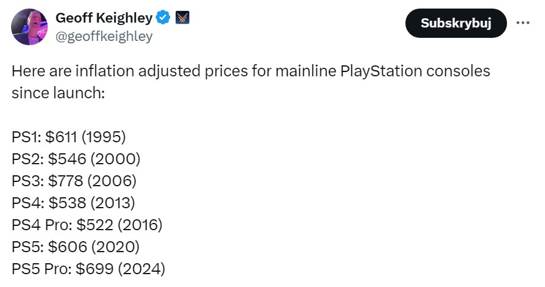Open the three-dot more options menu
The width and height of the screenshot is (545, 287).
pos(522,23)
